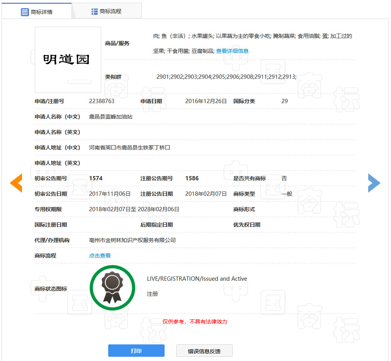Click the blue right navigation arrow
The width and height of the screenshot is (391, 361).
click(374, 183)
